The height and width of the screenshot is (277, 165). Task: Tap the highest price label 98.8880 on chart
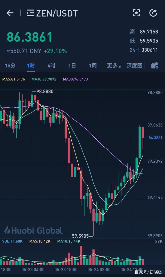46,91
